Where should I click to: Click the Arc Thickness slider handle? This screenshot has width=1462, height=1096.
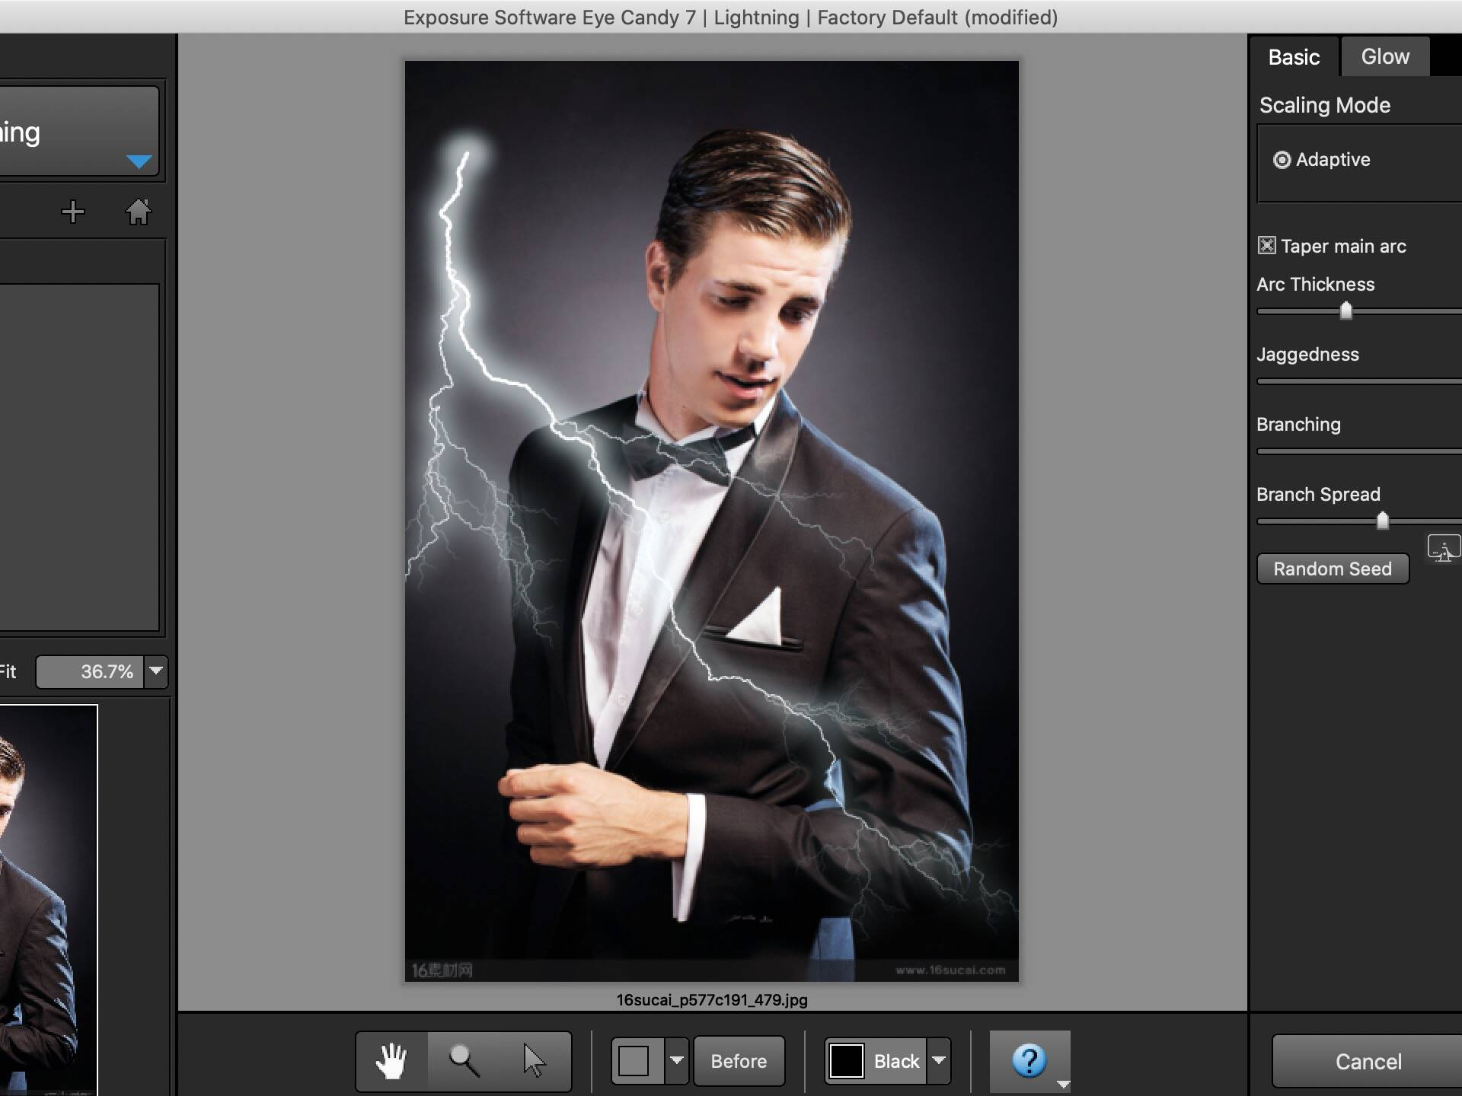tap(1345, 311)
